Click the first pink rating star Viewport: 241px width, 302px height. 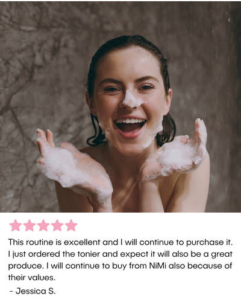point(16,225)
